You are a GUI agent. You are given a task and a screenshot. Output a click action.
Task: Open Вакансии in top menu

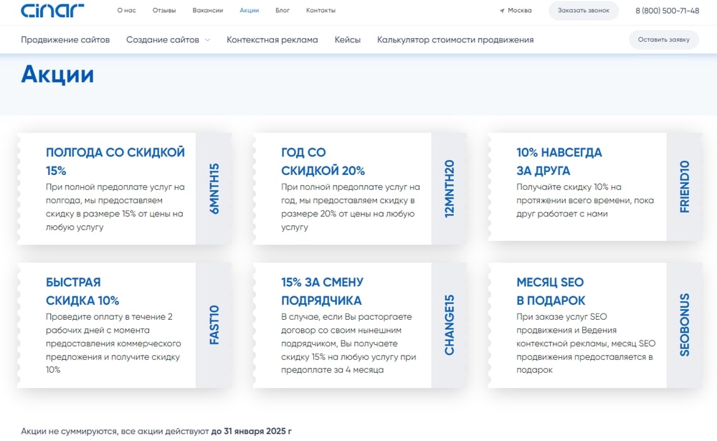click(x=208, y=11)
